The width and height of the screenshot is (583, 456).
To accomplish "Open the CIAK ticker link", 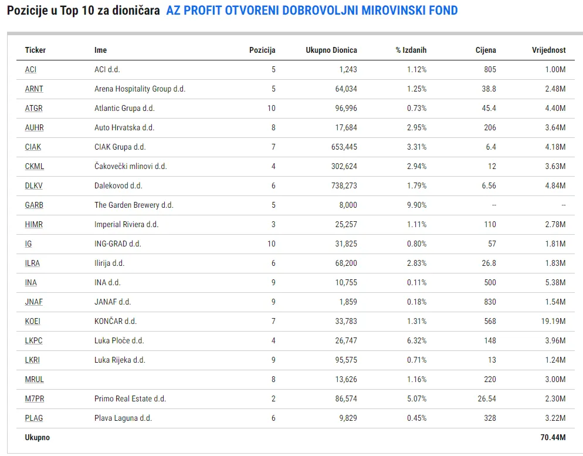I will [33, 147].
